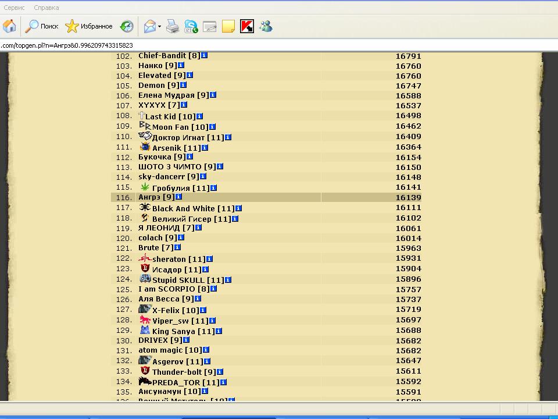
Task: Click the History clock icon
Action: point(127,26)
